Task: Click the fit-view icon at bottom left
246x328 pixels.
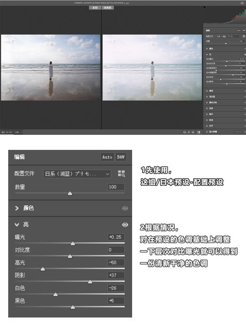Action: click(x=3, y=132)
